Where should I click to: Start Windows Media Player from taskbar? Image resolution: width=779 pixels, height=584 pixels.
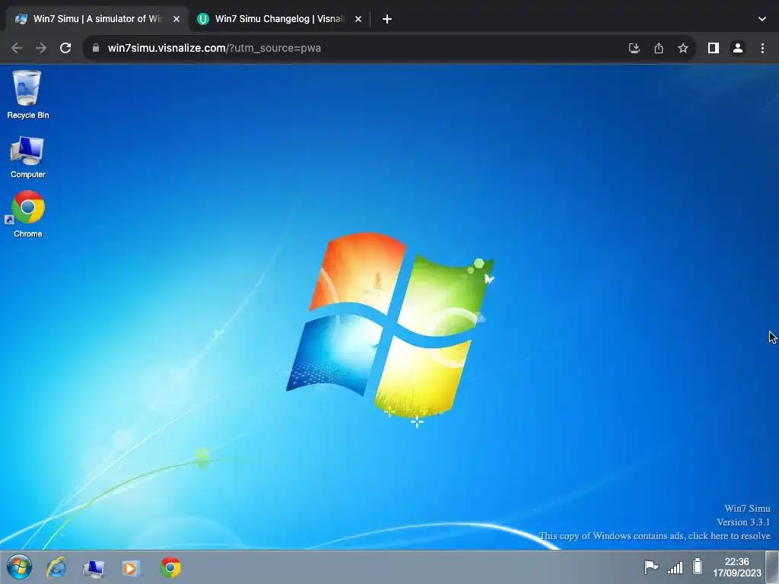pyautogui.click(x=131, y=568)
